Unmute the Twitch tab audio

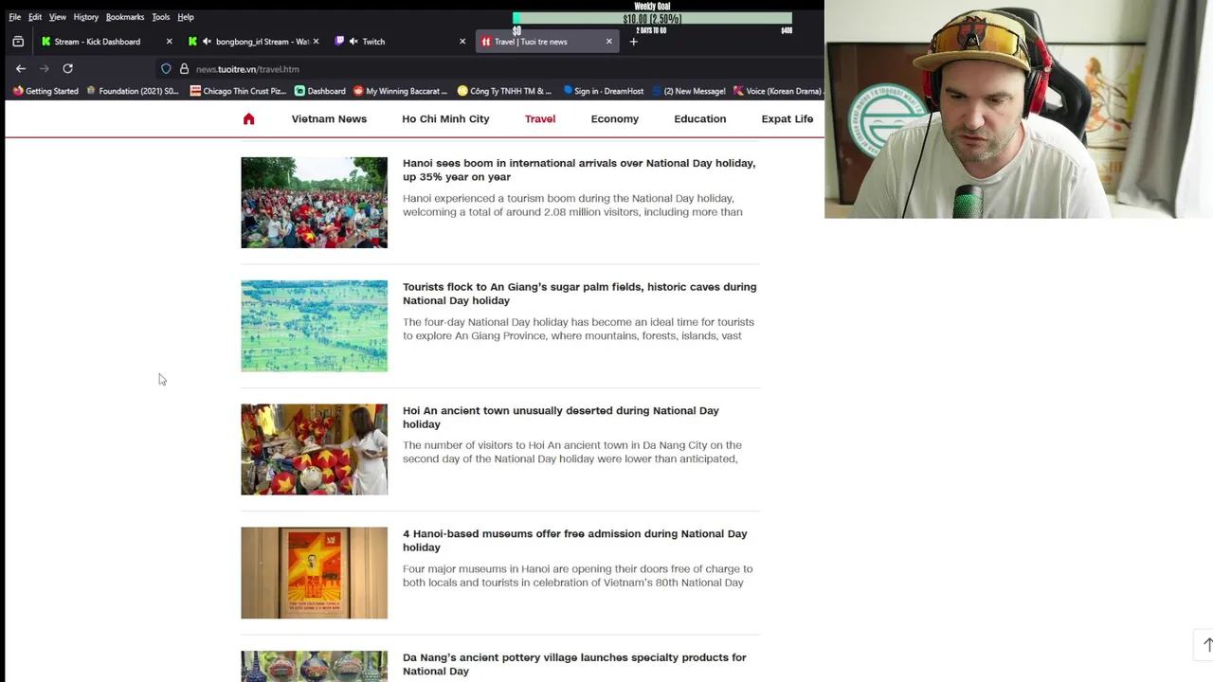353,42
